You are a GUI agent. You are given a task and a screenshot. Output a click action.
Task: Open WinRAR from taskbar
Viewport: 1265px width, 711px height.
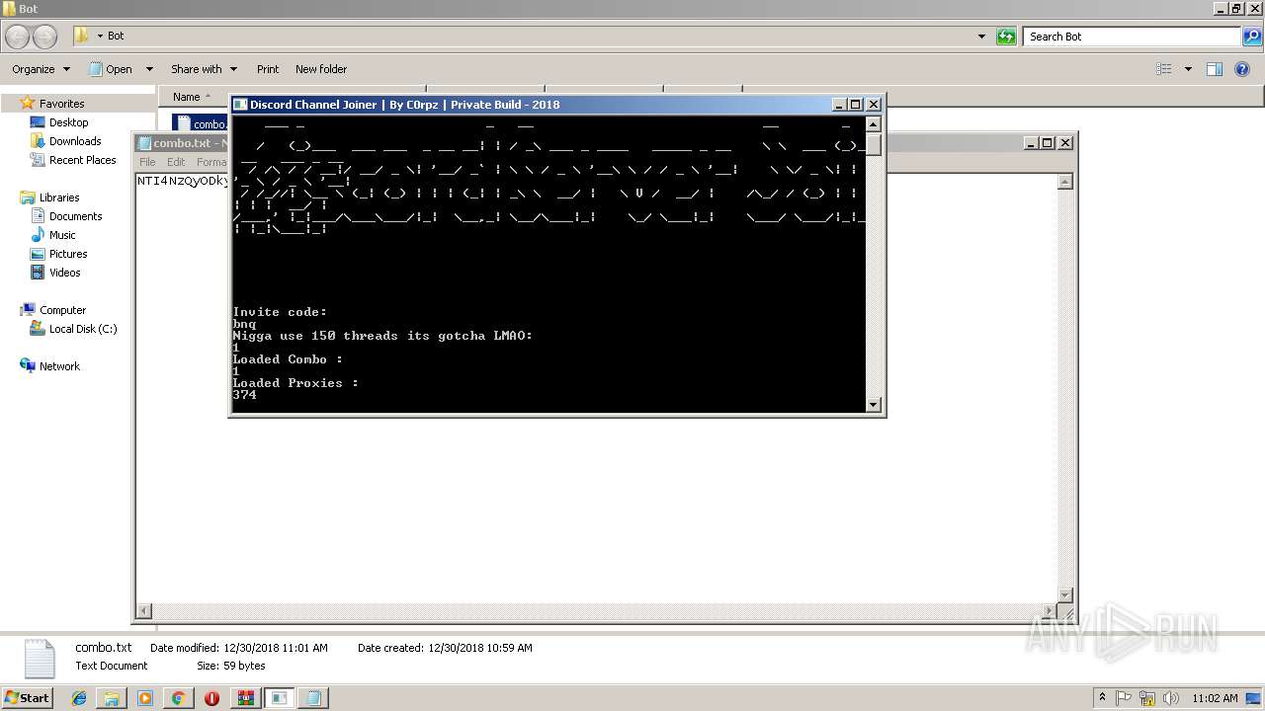(245, 698)
